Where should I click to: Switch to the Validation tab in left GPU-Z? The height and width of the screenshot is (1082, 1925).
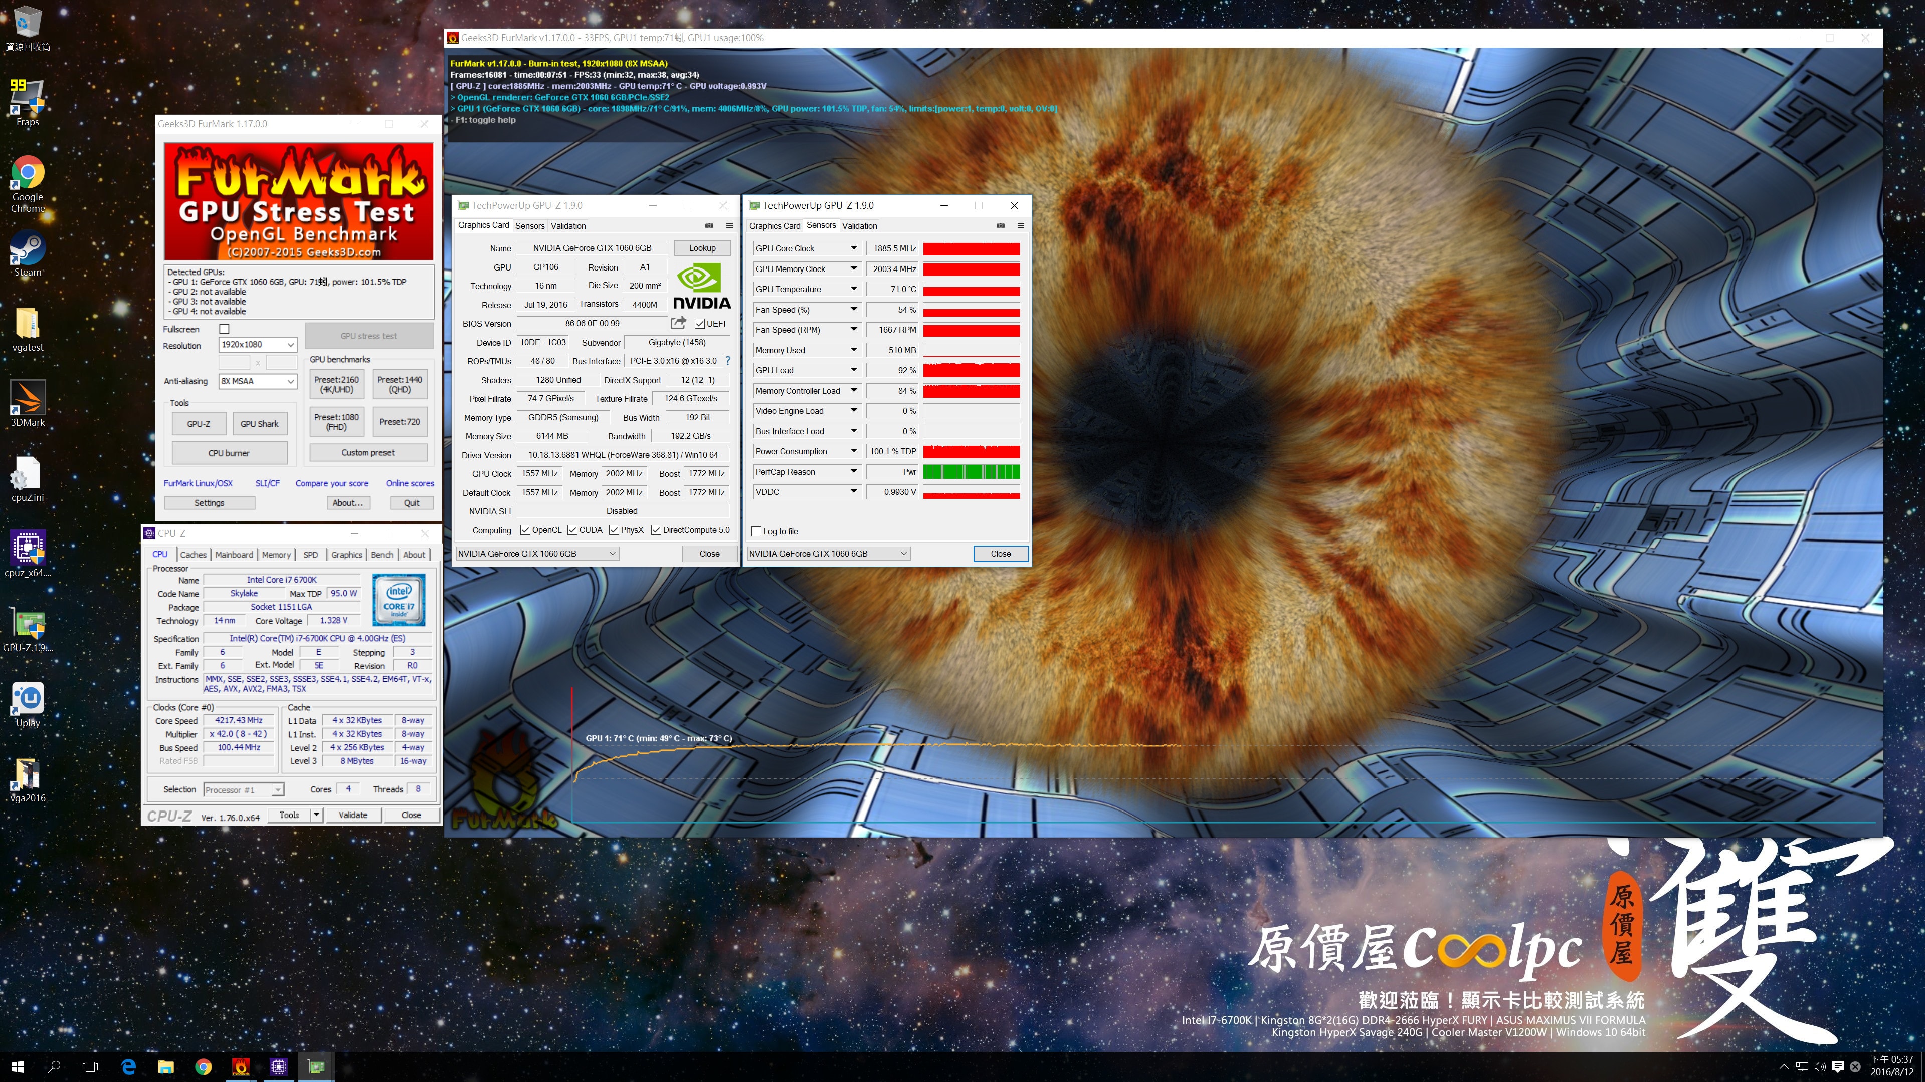coord(568,225)
